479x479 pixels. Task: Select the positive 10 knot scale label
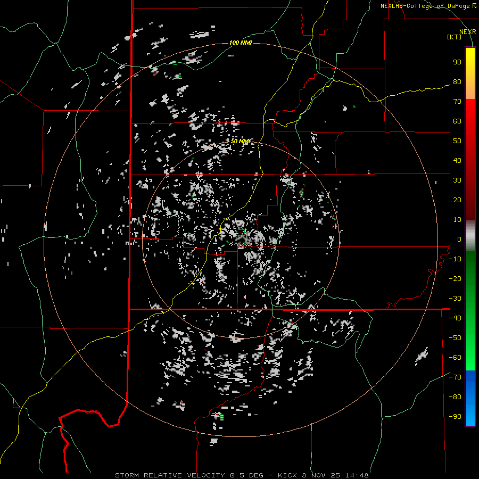click(457, 220)
